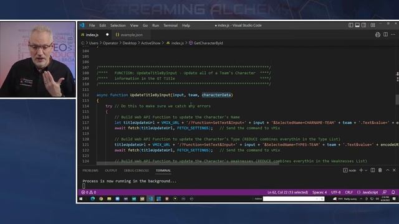Click the Windows Start button
Image resolution: width=399 pixels, height=224 pixels.
[81, 199]
